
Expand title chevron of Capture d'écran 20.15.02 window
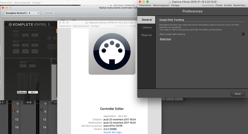pyautogui.click(x=218, y=2)
